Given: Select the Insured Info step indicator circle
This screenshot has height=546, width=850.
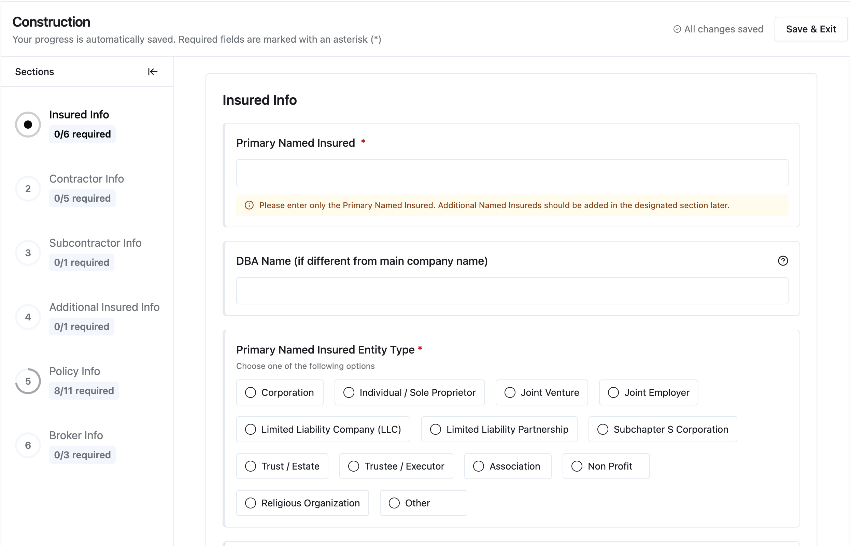Looking at the screenshot, I should [x=28, y=125].
